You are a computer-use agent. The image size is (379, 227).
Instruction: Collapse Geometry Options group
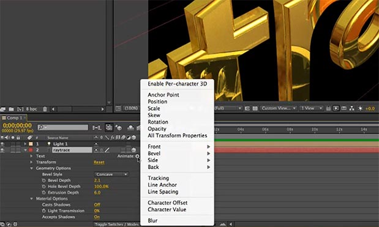(31, 168)
